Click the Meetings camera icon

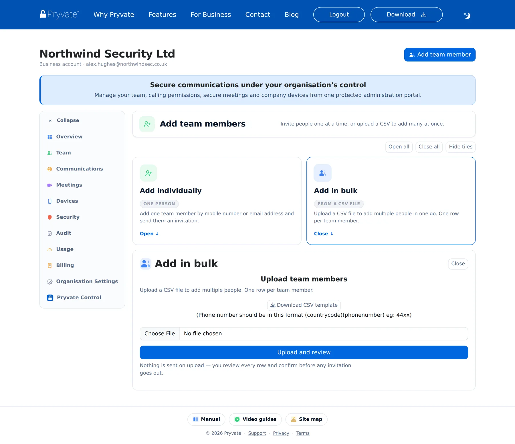(x=50, y=185)
